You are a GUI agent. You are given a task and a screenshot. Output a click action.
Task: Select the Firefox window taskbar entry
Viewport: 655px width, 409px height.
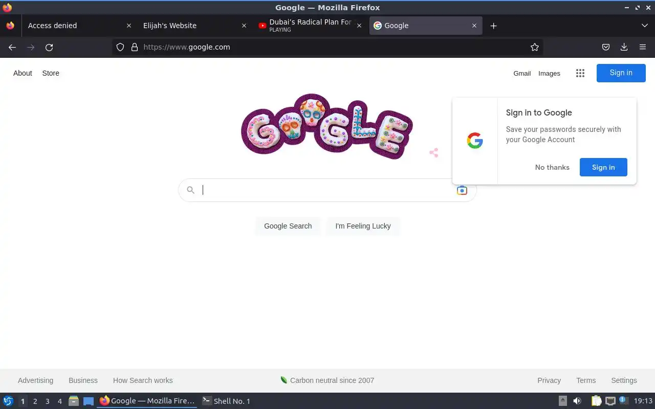[x=147, y=401]
